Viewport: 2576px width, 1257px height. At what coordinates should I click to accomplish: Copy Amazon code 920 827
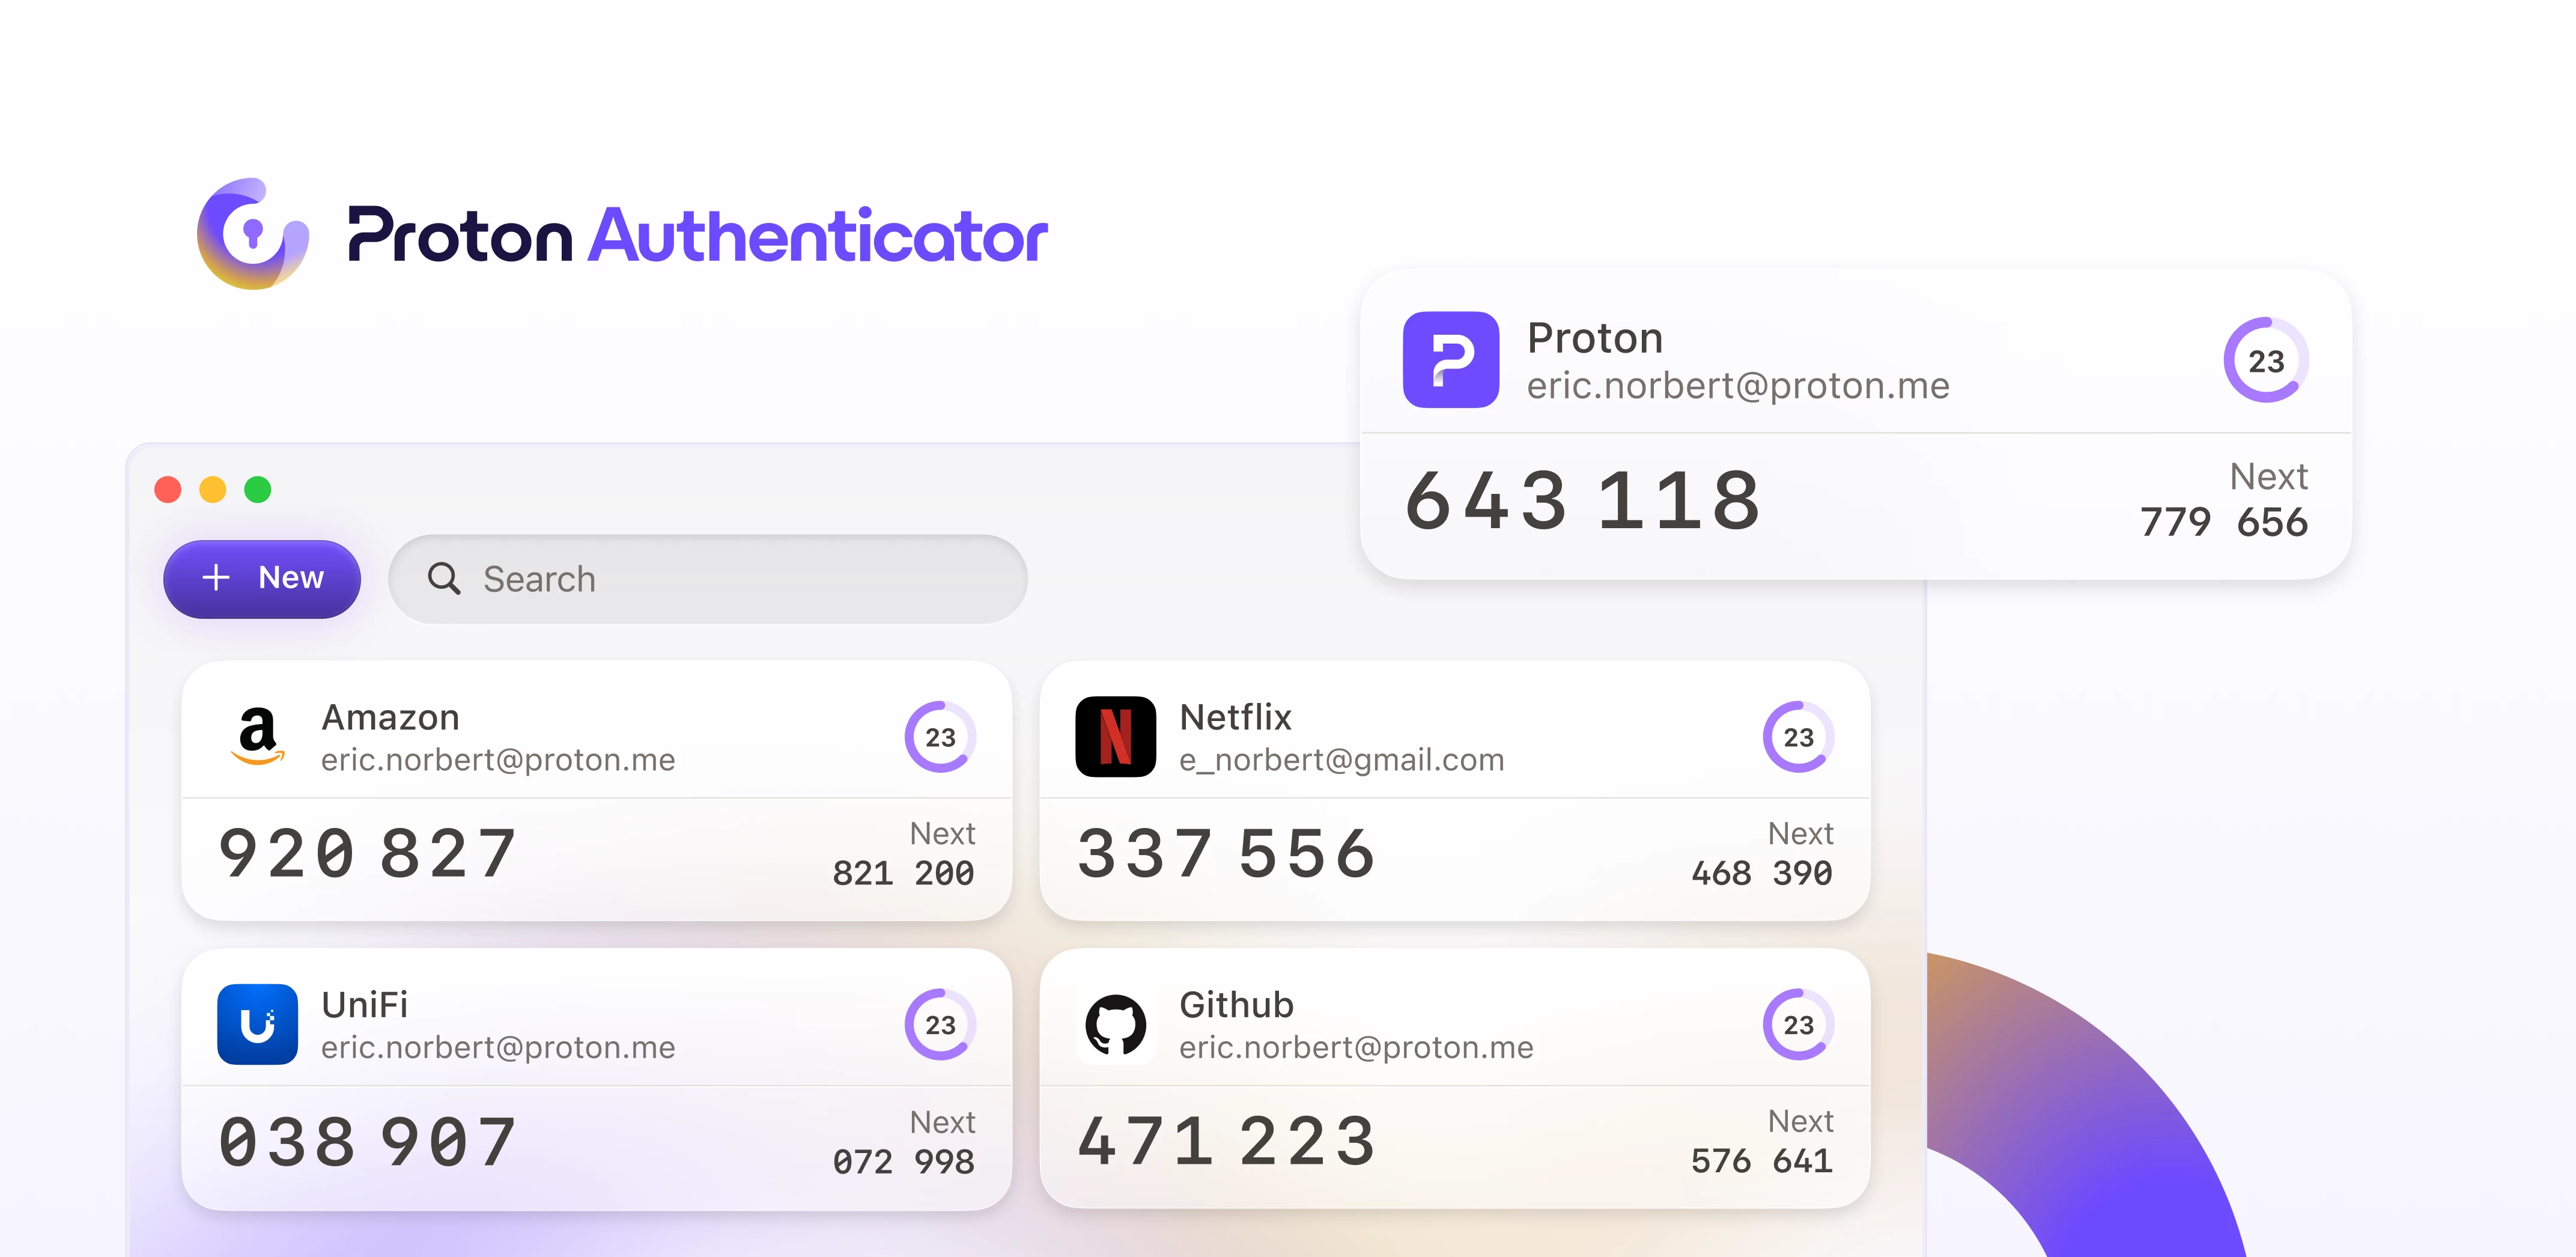368,854
